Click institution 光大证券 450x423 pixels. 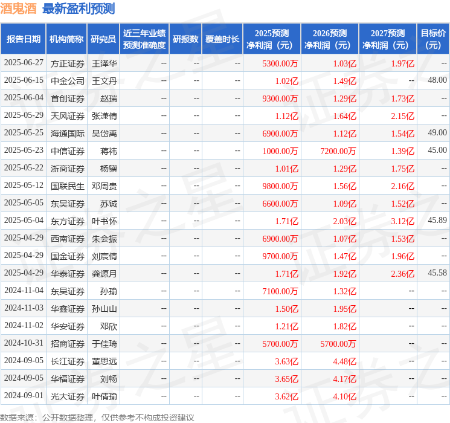pos(68,396)
